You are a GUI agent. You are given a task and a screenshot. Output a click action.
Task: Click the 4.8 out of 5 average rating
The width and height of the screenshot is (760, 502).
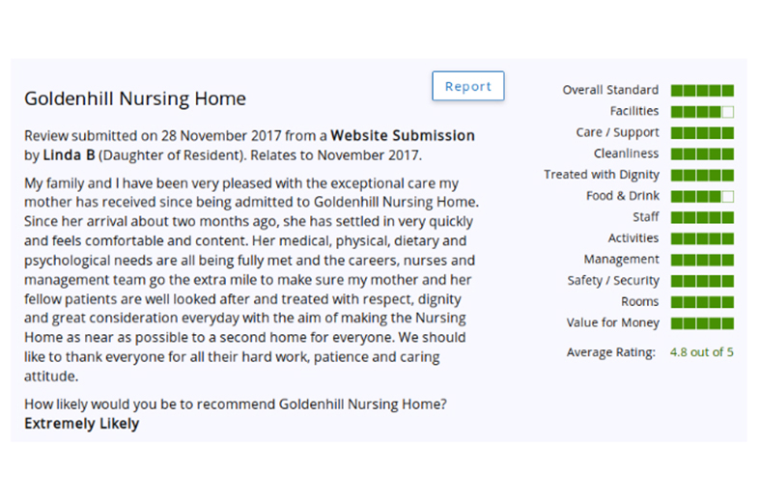701,352
